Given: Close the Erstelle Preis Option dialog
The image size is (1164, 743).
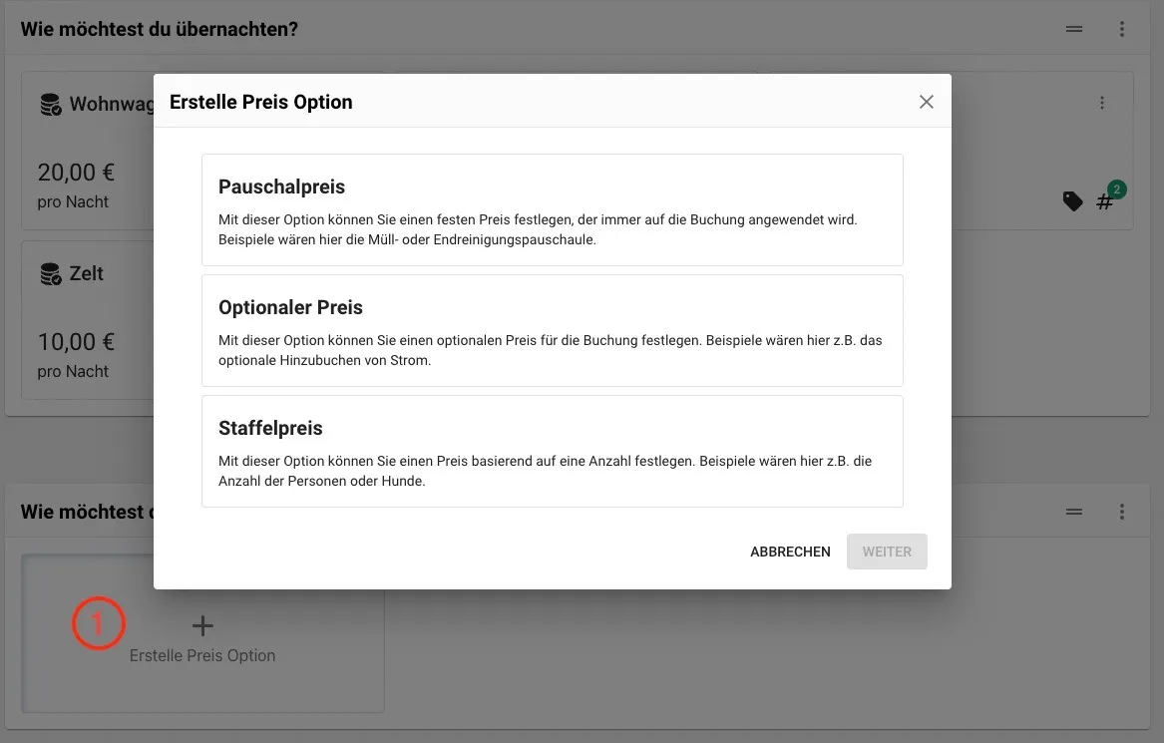Looking at the screenshot, I should point(926,102).
